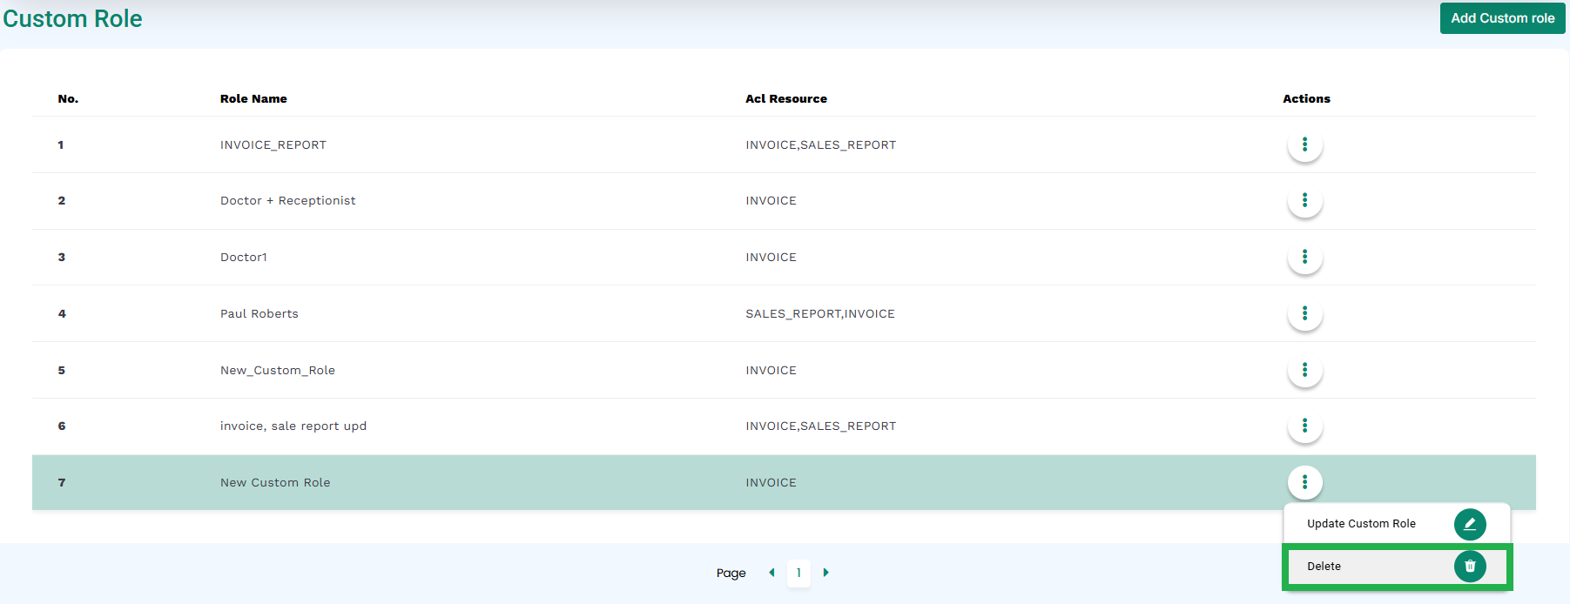
Task: Select the Doctor1 role name
Action: [244, 258]
